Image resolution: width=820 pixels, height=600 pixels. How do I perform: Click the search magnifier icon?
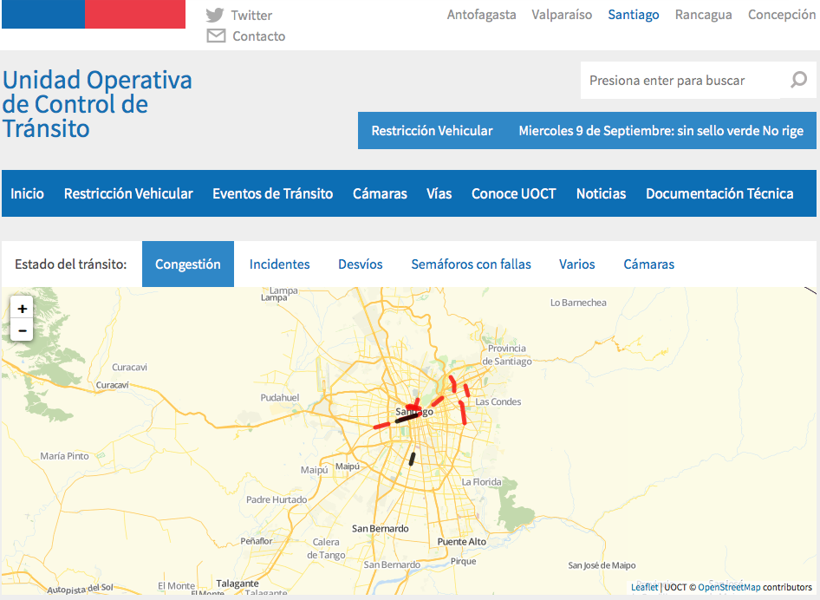(798, 81)
